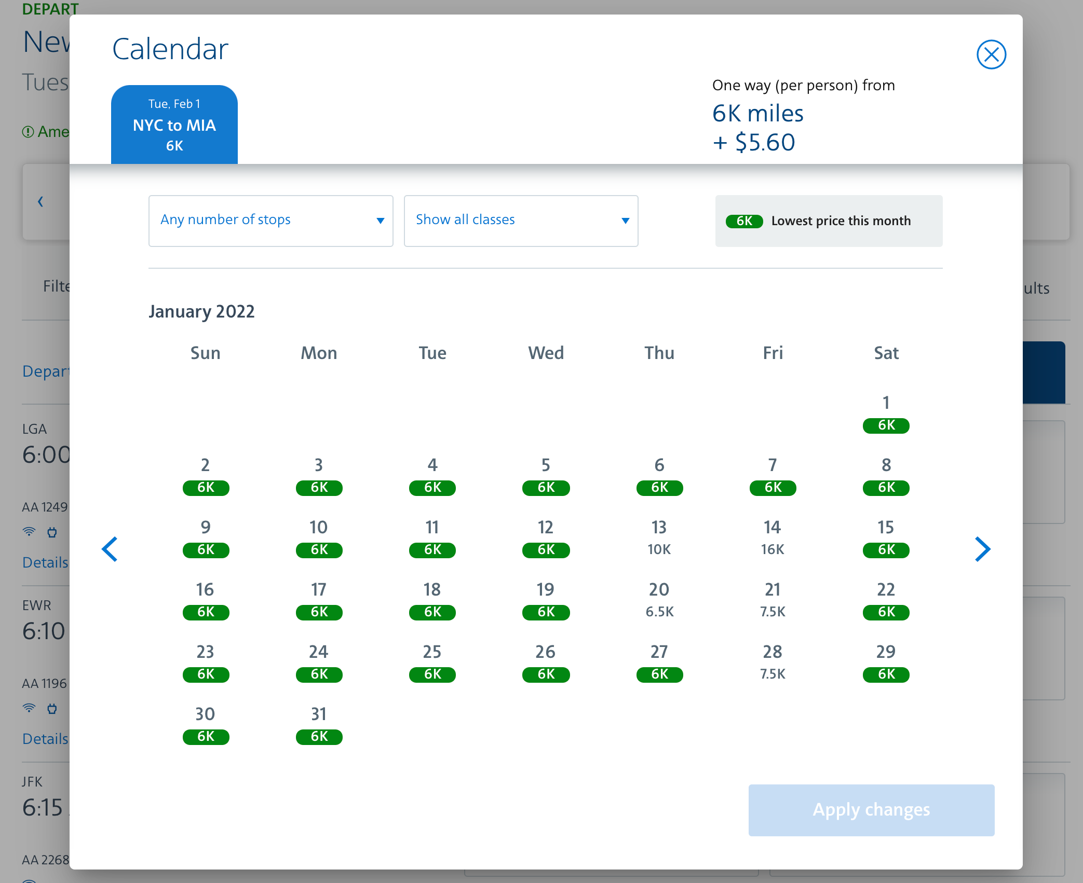Go to previous month with left chevron

click(x=110, y=549)
